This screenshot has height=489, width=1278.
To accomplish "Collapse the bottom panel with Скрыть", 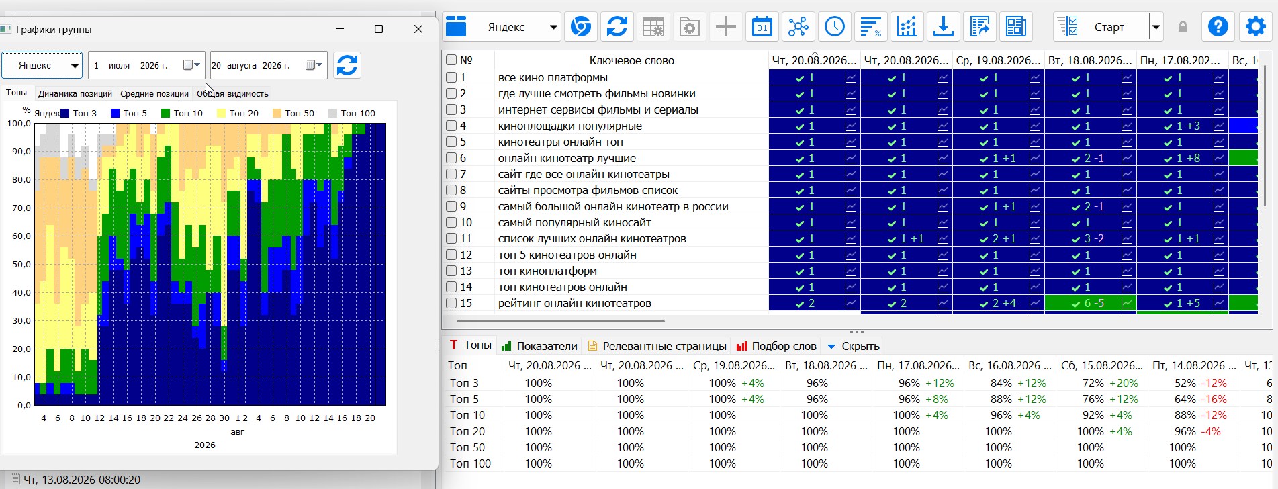I will [x=853, y=346].
